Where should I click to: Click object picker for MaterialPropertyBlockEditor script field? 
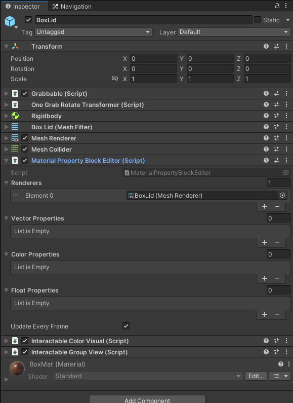coord(286,172)
